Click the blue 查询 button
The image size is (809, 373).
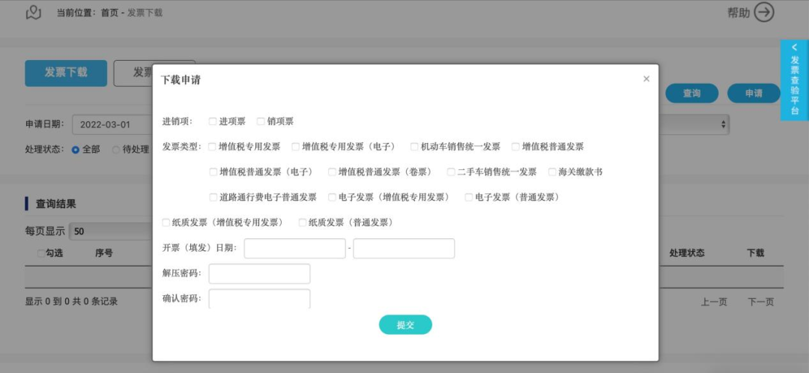tap(692, 94)
